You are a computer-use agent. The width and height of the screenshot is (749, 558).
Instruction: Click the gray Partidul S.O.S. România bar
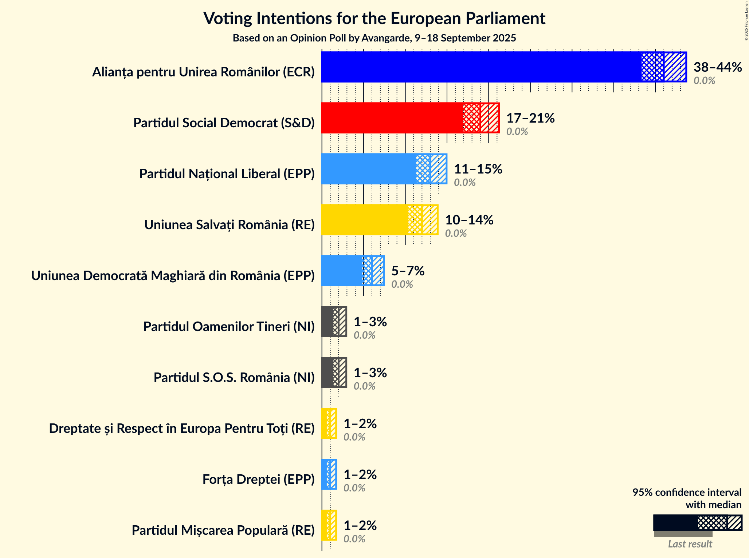point(327,372)
